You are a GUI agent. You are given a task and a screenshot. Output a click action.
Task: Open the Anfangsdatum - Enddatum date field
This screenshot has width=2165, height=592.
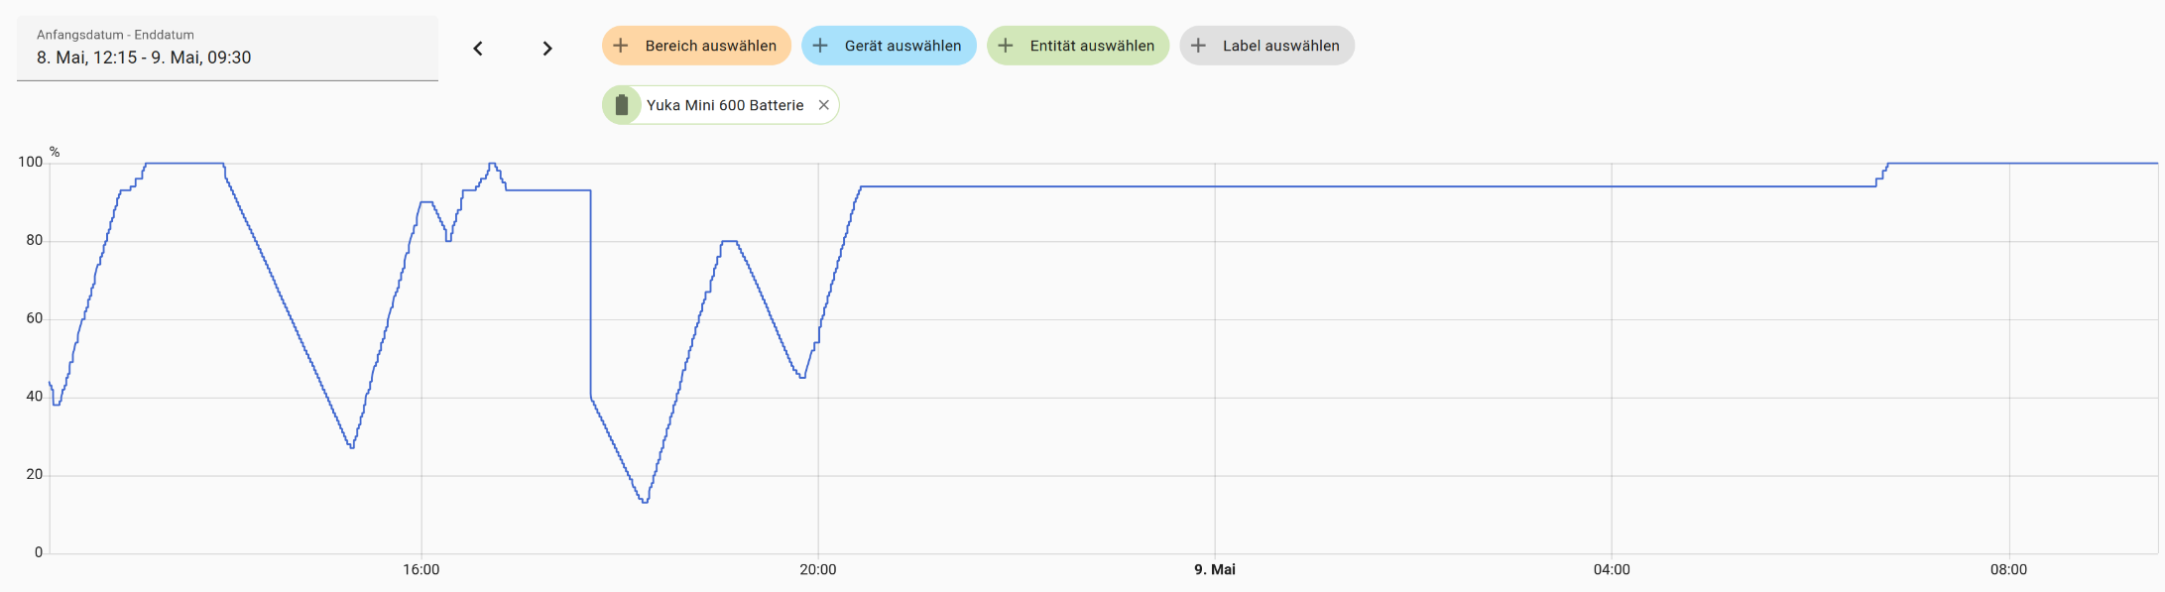tap(227, 48)
